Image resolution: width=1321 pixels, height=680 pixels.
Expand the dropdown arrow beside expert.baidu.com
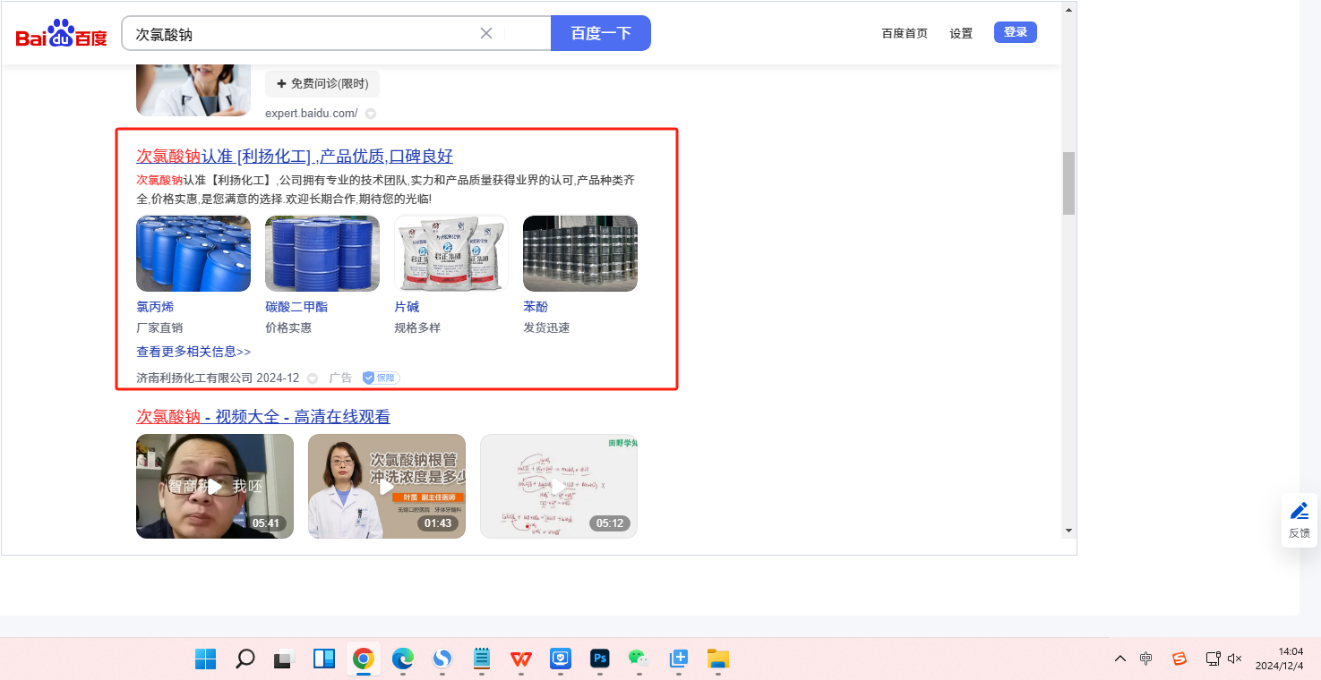371,114
